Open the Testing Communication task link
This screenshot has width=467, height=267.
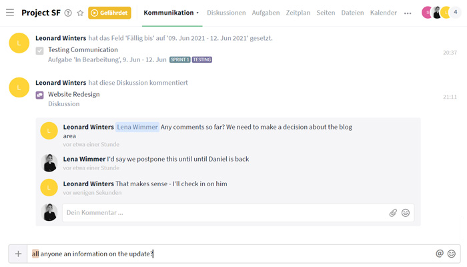83,50
